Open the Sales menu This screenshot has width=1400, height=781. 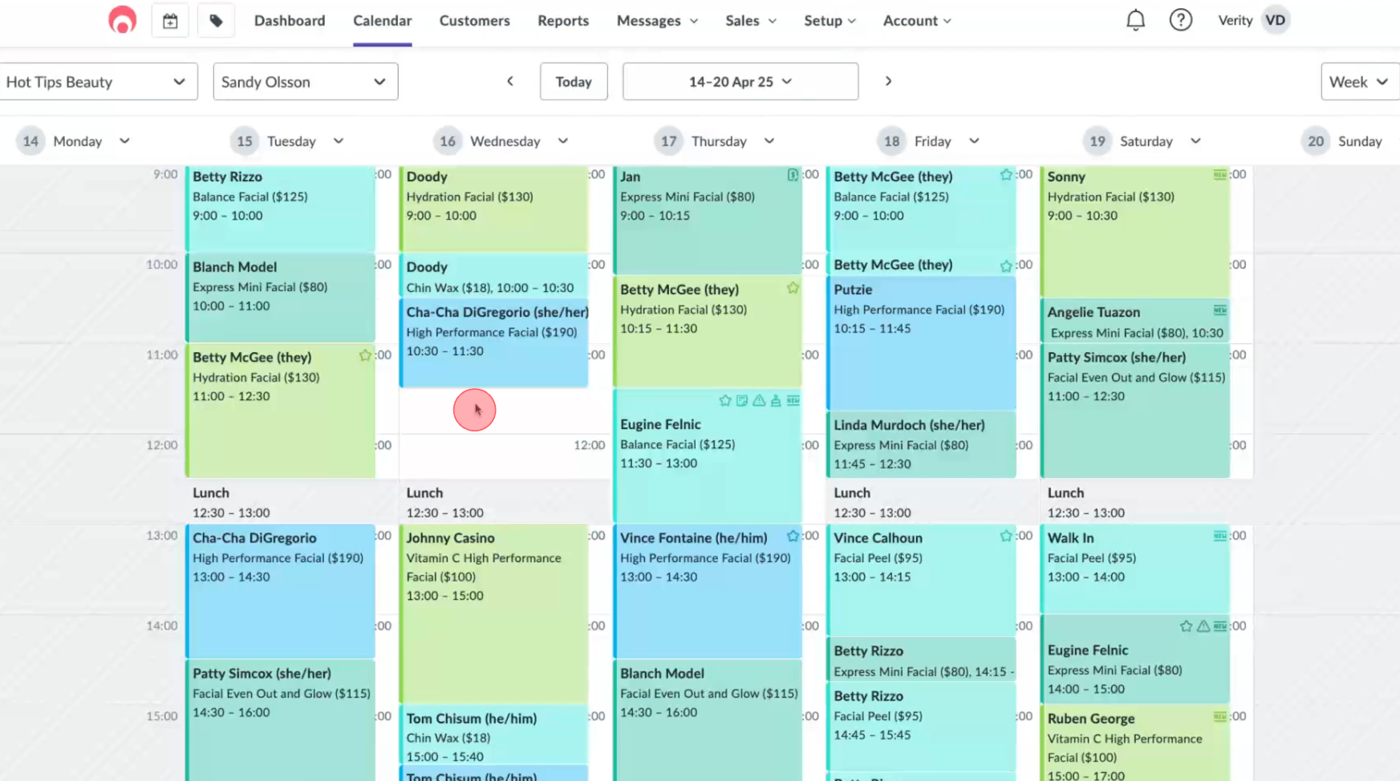point(750,21)
